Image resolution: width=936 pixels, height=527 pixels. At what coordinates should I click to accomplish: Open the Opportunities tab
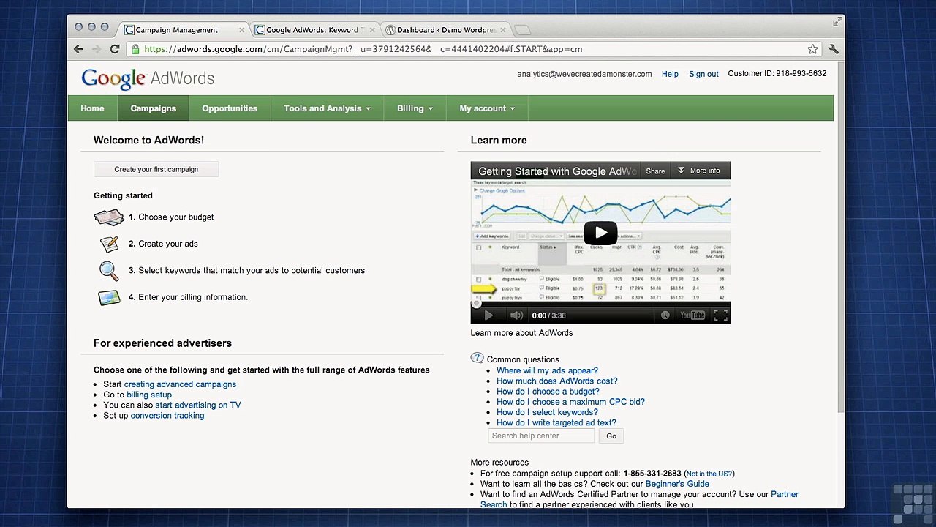pos(230,108)
